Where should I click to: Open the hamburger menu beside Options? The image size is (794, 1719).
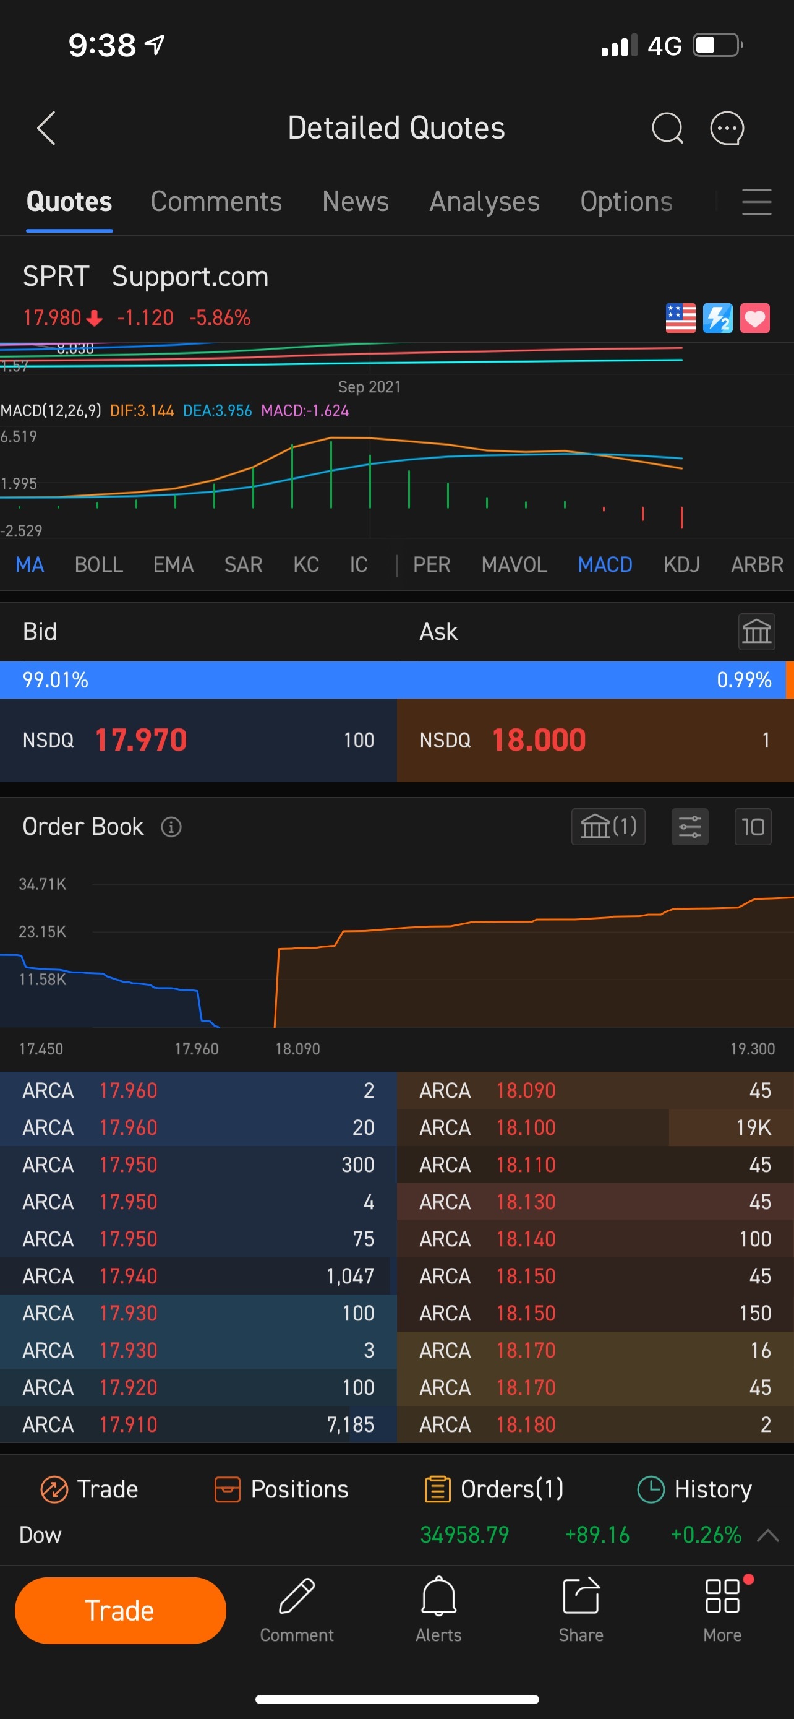pos(757,202)
